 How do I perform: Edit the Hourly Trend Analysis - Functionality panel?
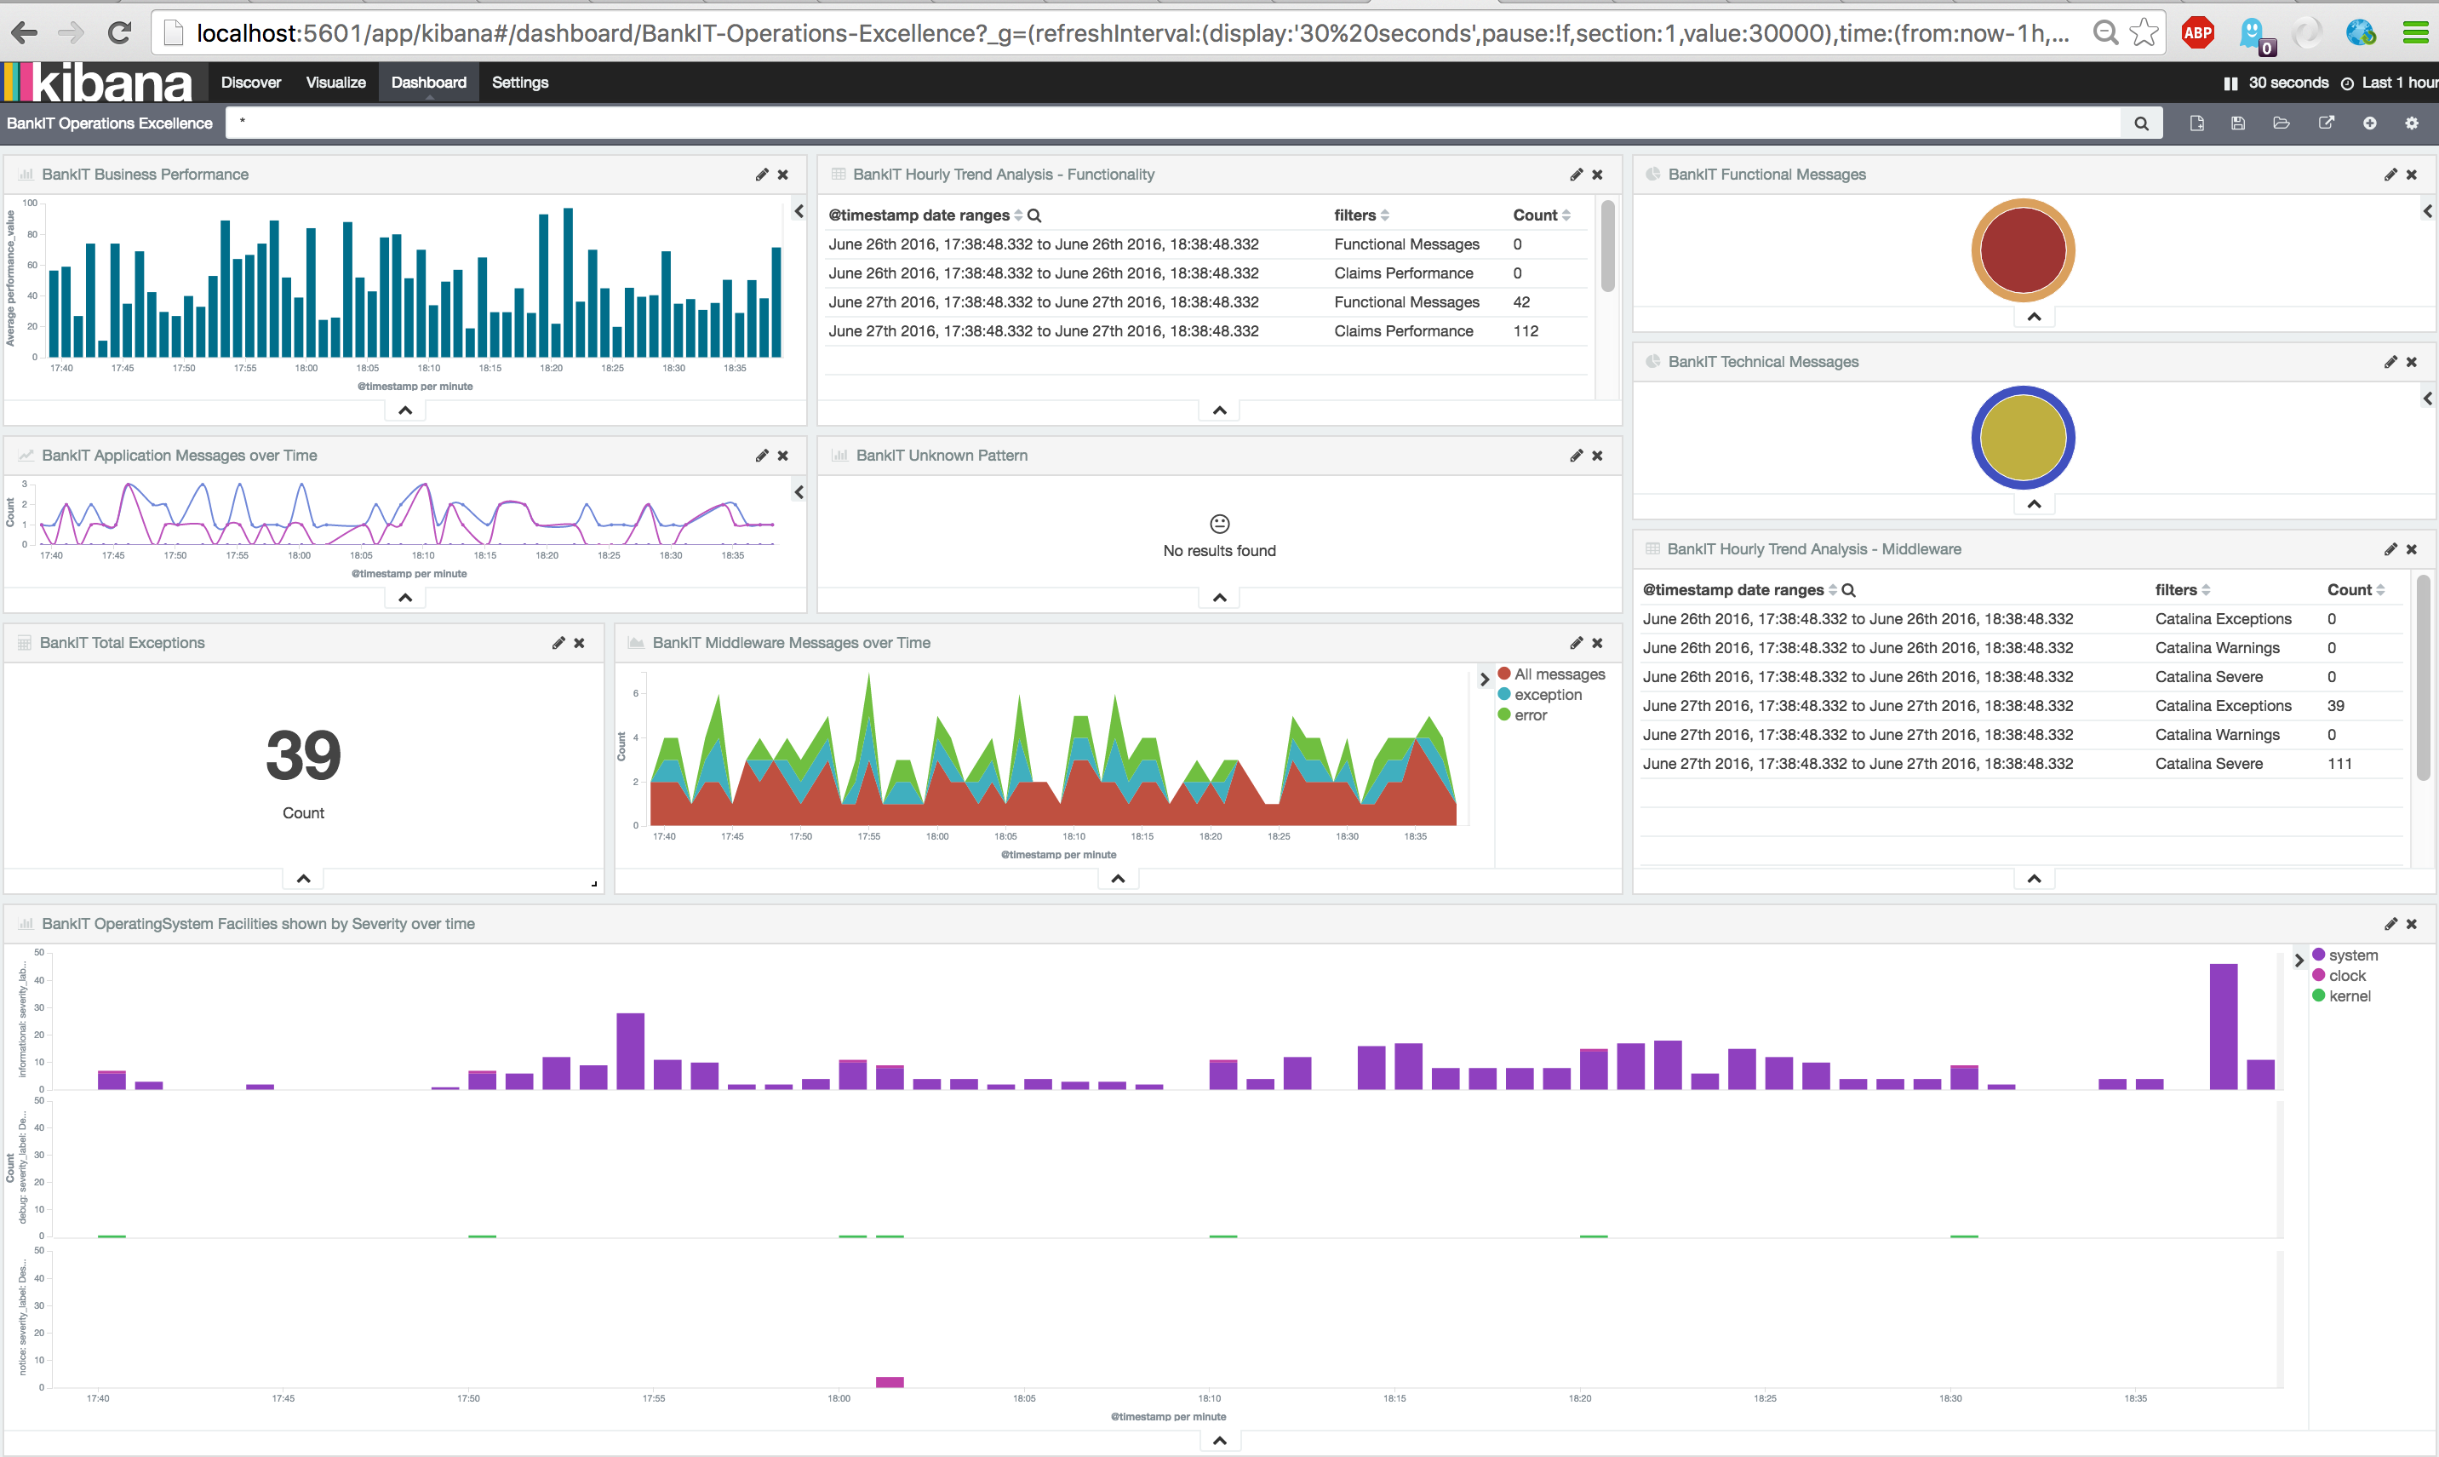[x=1577, y=175]
